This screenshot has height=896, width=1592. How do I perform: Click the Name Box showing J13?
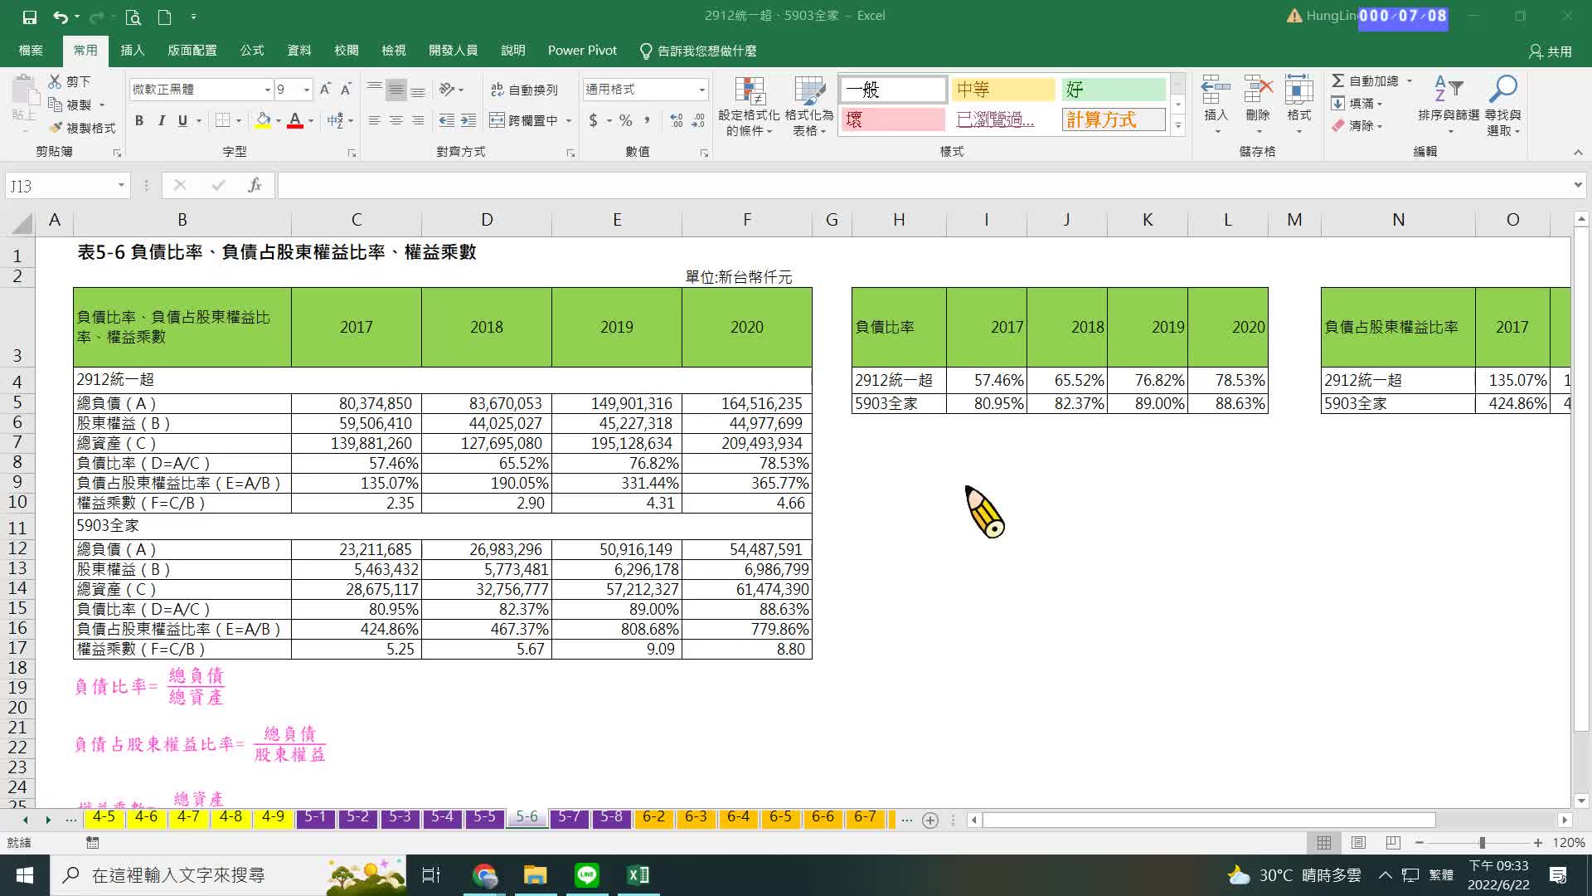[x=66, y=185]
